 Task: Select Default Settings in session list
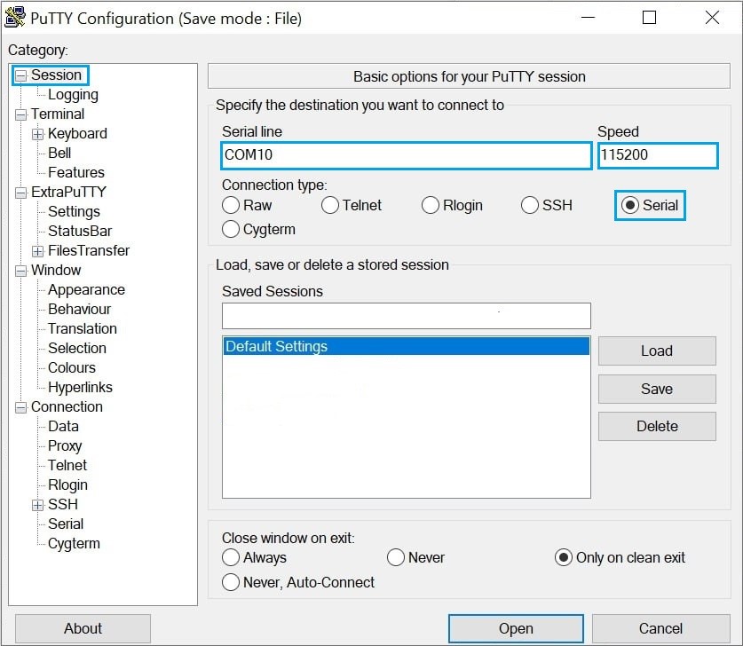point(406,346)
